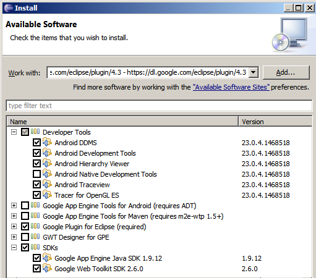Screen dimensions: 316x278
Task: Select Google App Engine Tools for Maven label
Action: pos(133,216)
